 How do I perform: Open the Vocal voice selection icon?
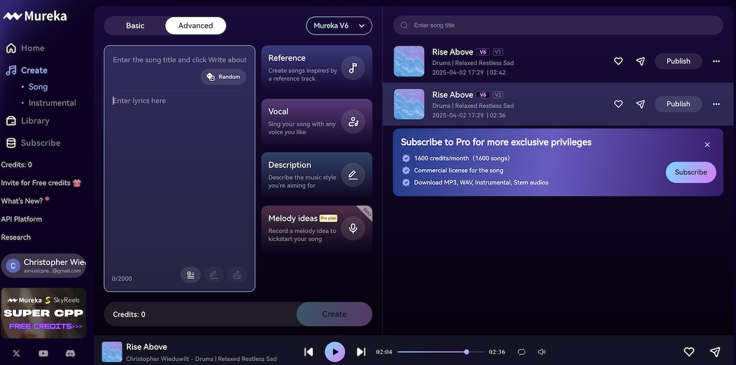click(x=353, y=122)
